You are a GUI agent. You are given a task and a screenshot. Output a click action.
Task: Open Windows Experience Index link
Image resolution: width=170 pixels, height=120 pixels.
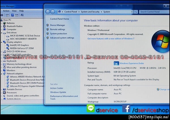[132, 63]
